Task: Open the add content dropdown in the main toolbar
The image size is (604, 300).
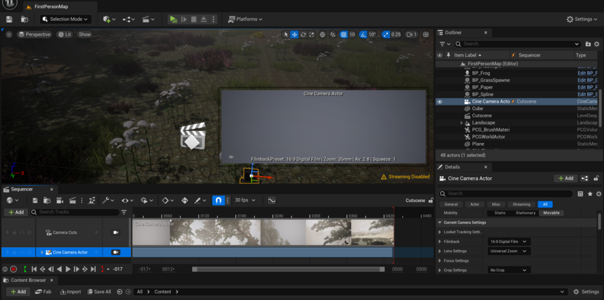Action: 109,19
